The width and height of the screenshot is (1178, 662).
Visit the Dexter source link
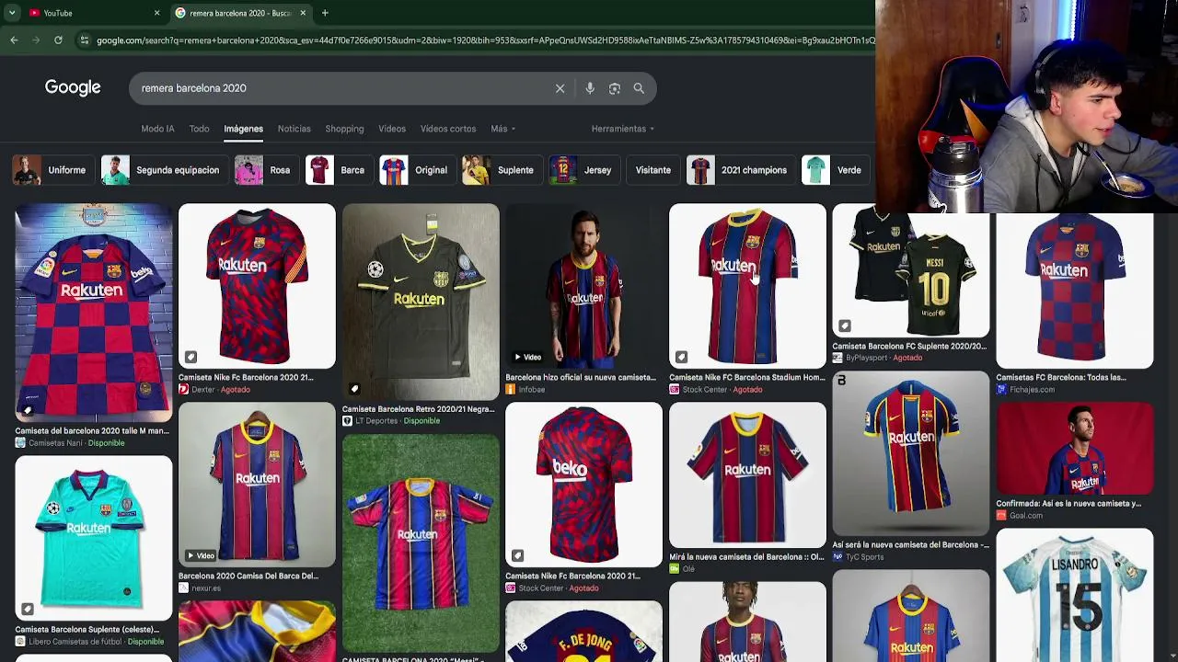point(202,390)
